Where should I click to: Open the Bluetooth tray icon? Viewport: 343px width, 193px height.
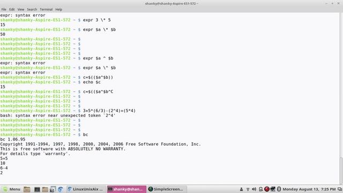[279, 189]
